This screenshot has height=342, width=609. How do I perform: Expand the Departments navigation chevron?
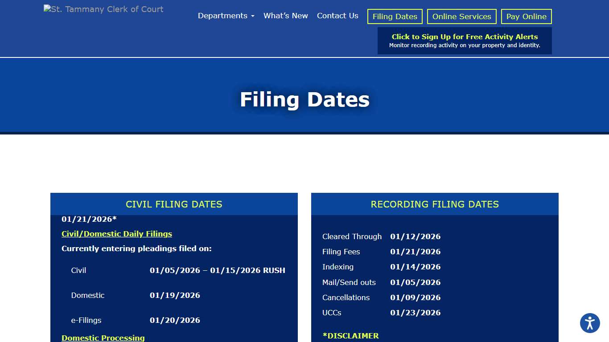tap(253, 16)
